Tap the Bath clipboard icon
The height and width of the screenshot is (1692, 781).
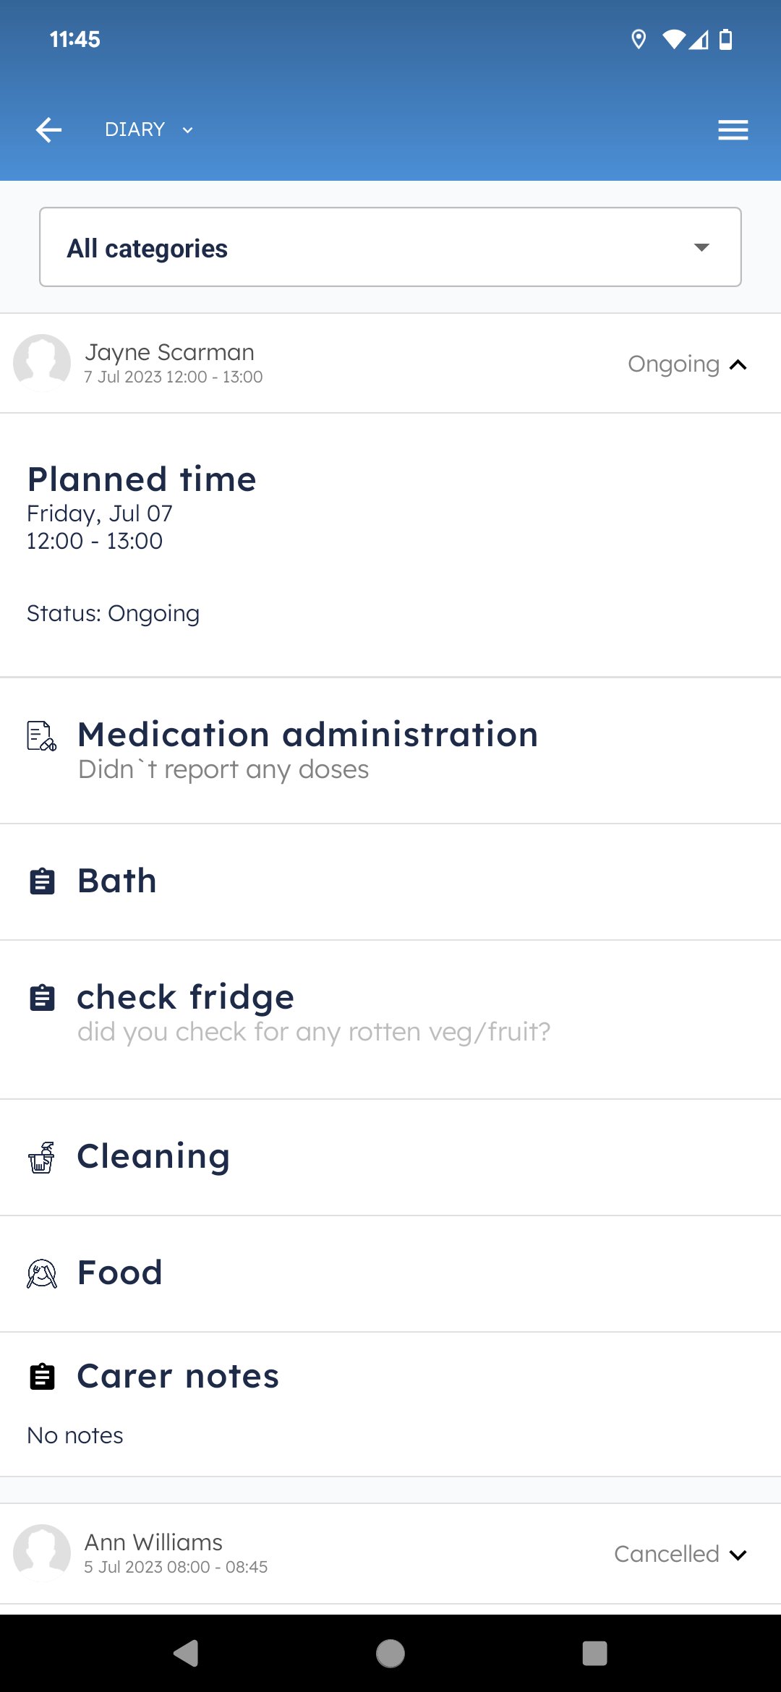pyautogui.click(x=42, y=881)
